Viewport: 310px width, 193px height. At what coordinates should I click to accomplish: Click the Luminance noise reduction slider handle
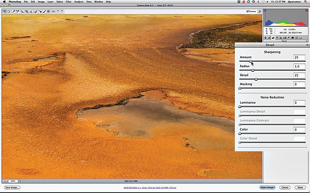click(x=240, y=107)
